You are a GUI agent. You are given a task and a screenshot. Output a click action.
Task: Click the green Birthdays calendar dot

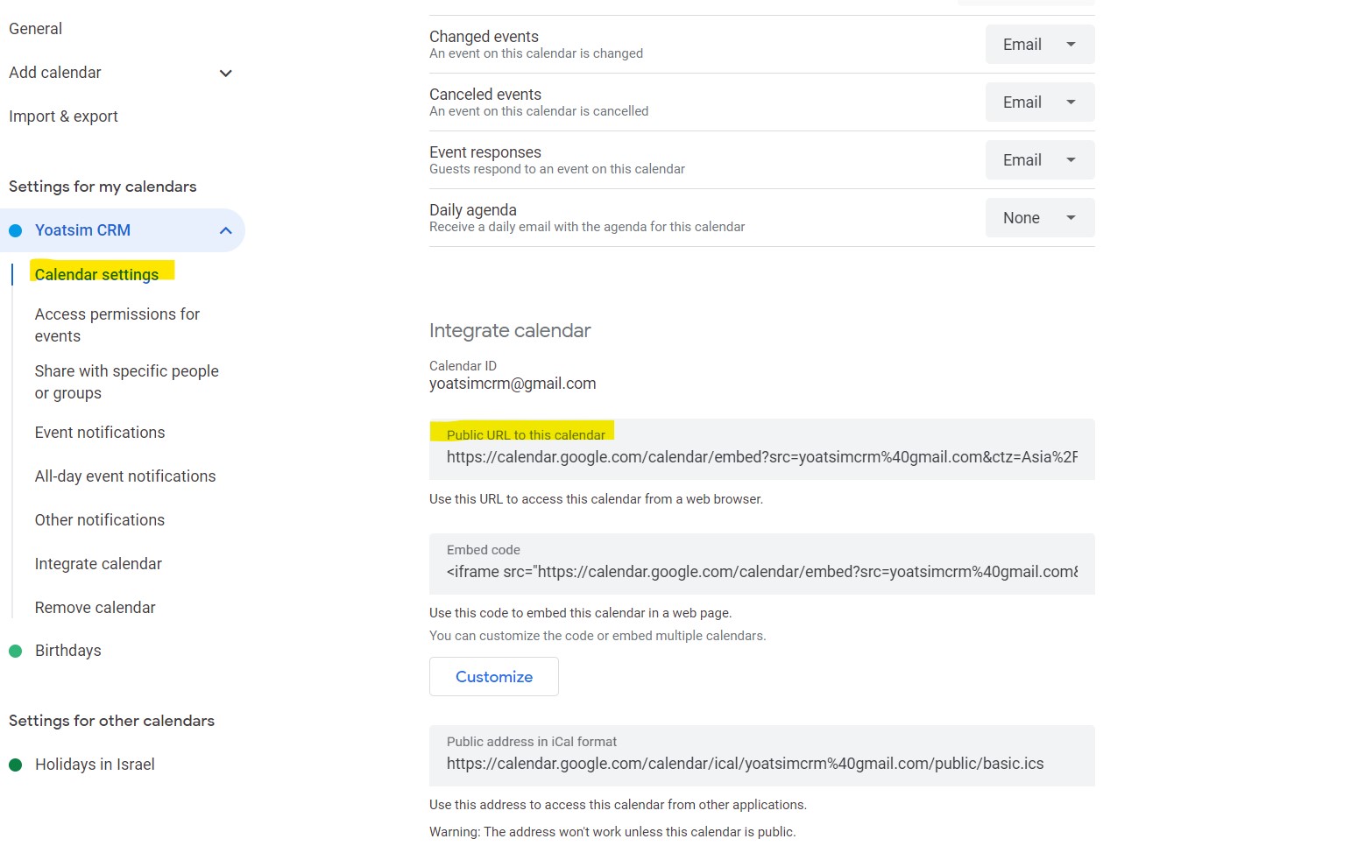click(x=15, y=651)
